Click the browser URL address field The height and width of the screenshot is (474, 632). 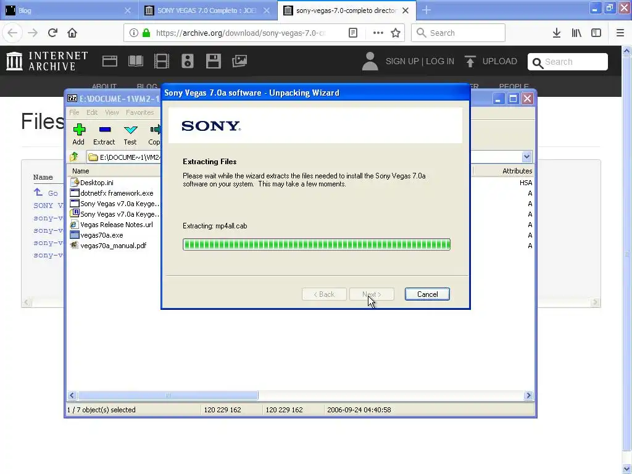(x=241, y=33)
